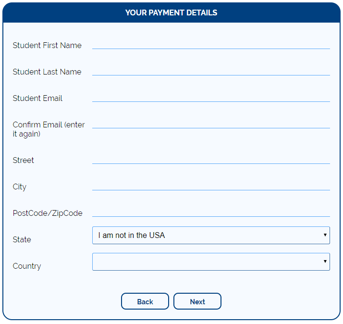Click the 'Confirm Email (enter it again)' label

[49, 129]
